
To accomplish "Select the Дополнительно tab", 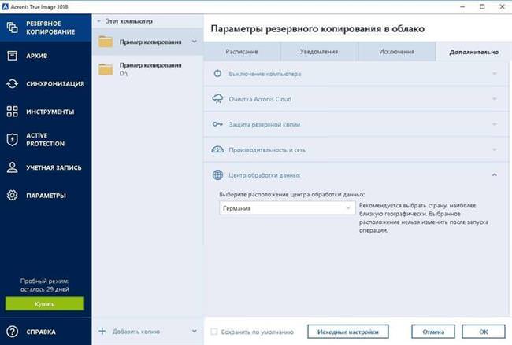I will click(x=473, y=52).
